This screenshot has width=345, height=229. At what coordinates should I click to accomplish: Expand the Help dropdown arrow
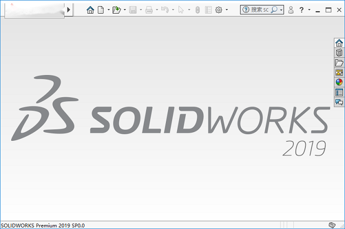309,10
